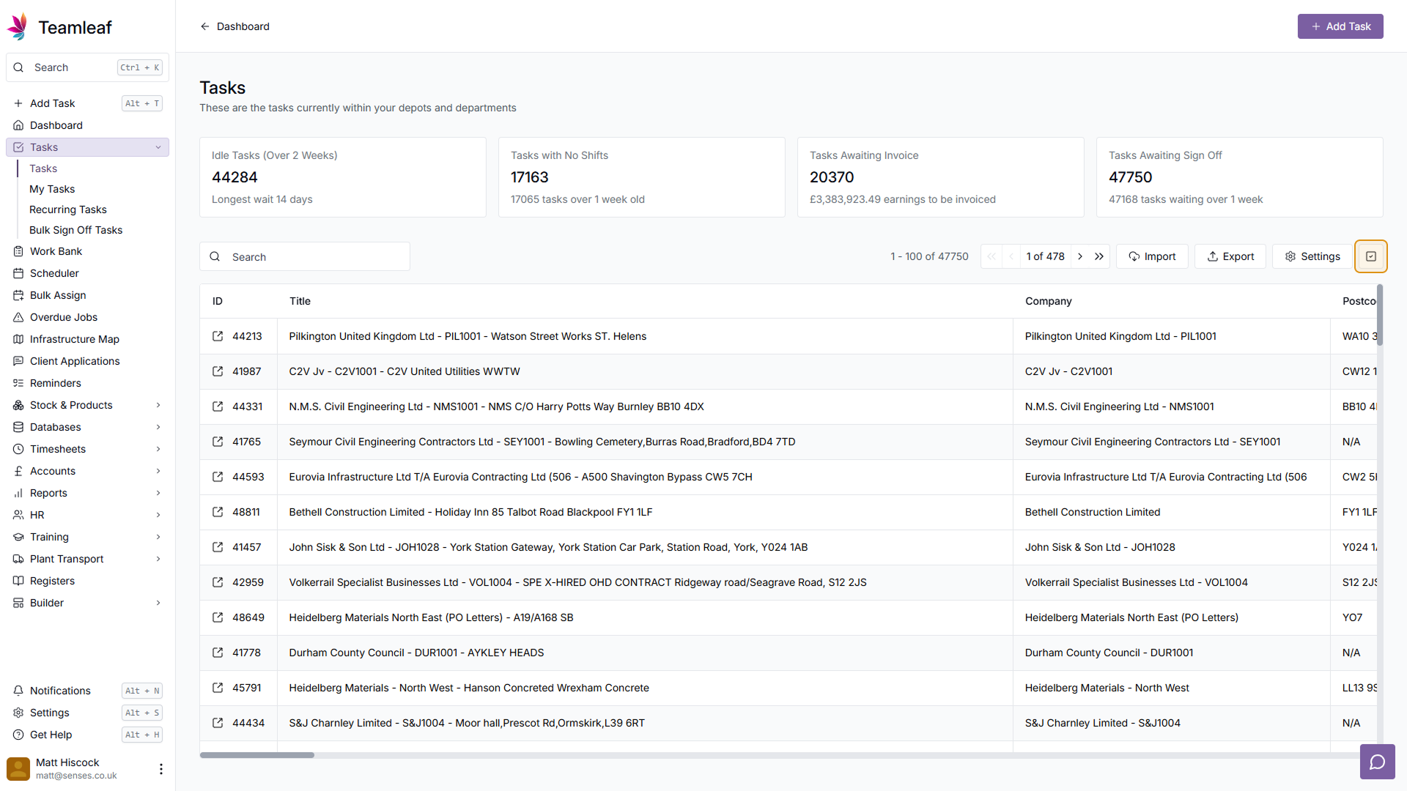1407x791 pixels.
Task: Open task 41765 external link icon
Action: pos(218,442)
